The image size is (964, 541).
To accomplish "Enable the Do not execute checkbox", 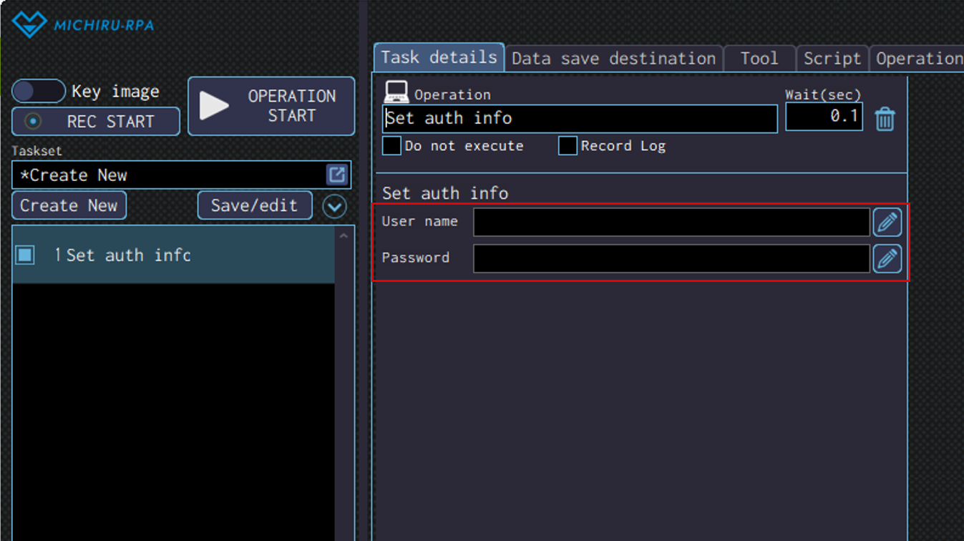I will pyautogui.click(x=391, y=146).
